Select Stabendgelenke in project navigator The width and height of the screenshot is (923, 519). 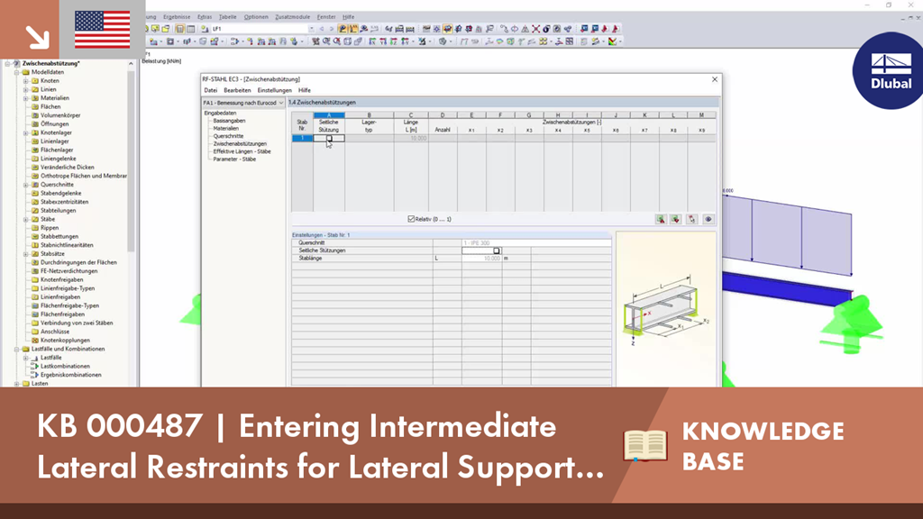[60, 193]
